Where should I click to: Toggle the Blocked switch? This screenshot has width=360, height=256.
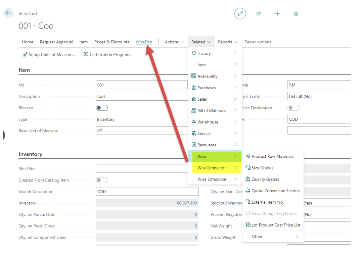click(x=102, y=108)
